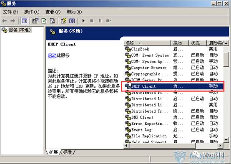Screen dimensions: 231x164
Task: Click the DHCP Client heading in detail pane
Action: pyautogui.click(x=62, y=44)
